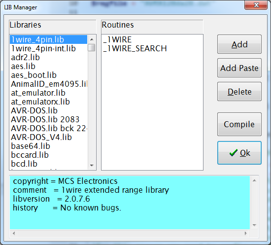The image size is (271, 245).
Task: Click Libraries list scroll-down arrow
Action: tap(92, 166)
